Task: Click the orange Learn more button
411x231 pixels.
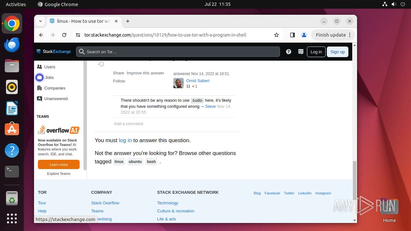Action: tap(59, 165)
